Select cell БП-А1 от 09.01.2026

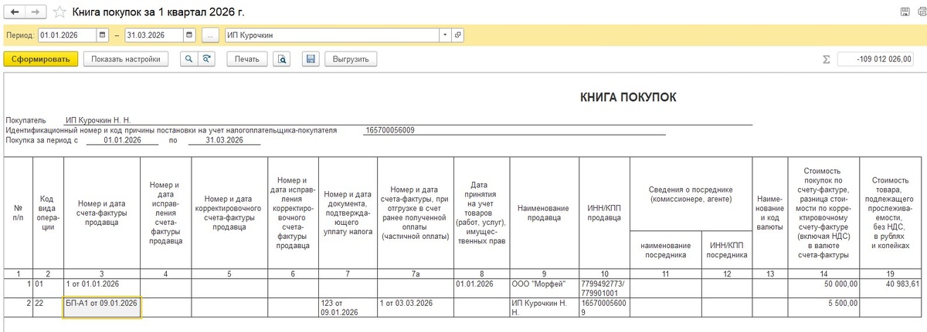(102, 307)
